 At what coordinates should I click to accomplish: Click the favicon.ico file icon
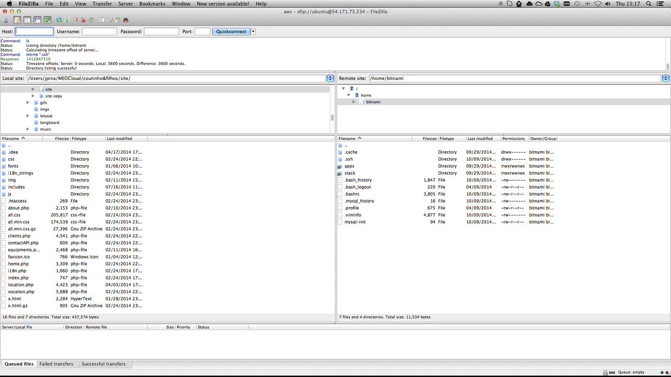(4, 257)
